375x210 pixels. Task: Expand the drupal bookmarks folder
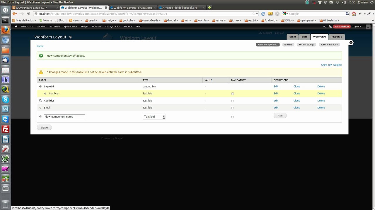(171, 20)
